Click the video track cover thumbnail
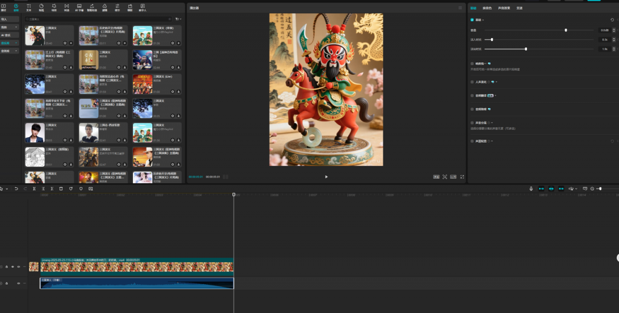This screenshot has height=313, width=619. click(x=34, y=267)
